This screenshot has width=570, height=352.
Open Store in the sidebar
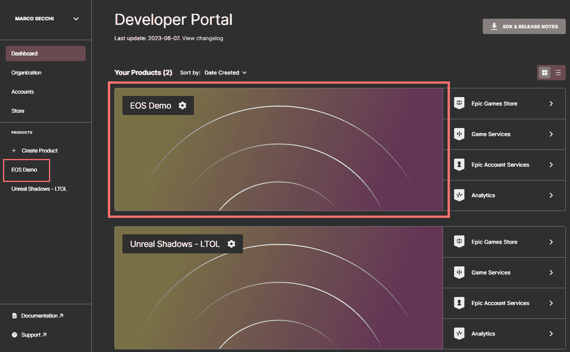click(18, 111)
